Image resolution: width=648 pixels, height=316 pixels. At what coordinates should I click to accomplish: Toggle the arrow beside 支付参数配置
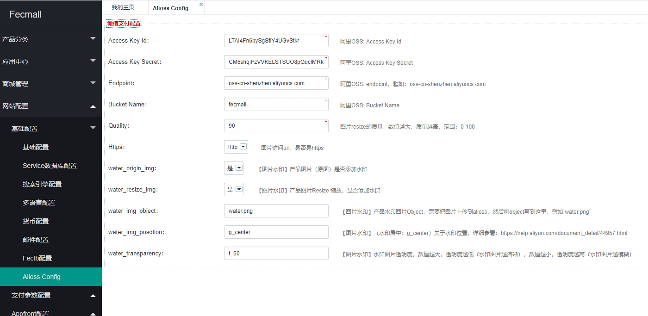click(93, 296)
